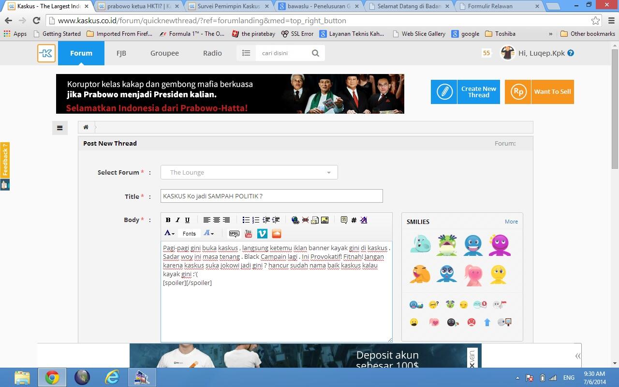Embed a SoundCloud track

coord(276,234)
